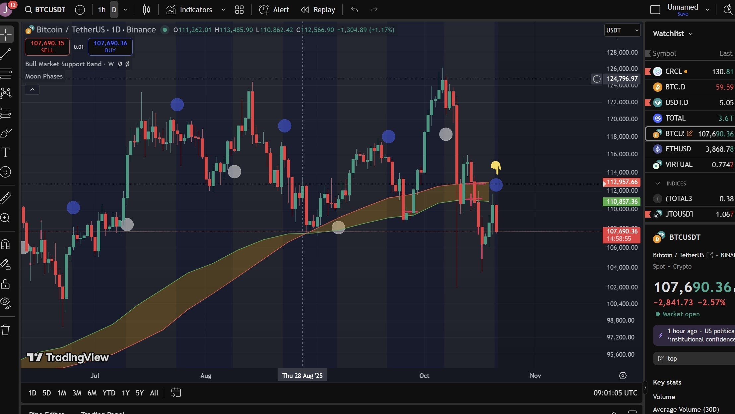Open the candlestick chart style selector
The width and height of the screenshot is (735, 414).
pos(146,10)
